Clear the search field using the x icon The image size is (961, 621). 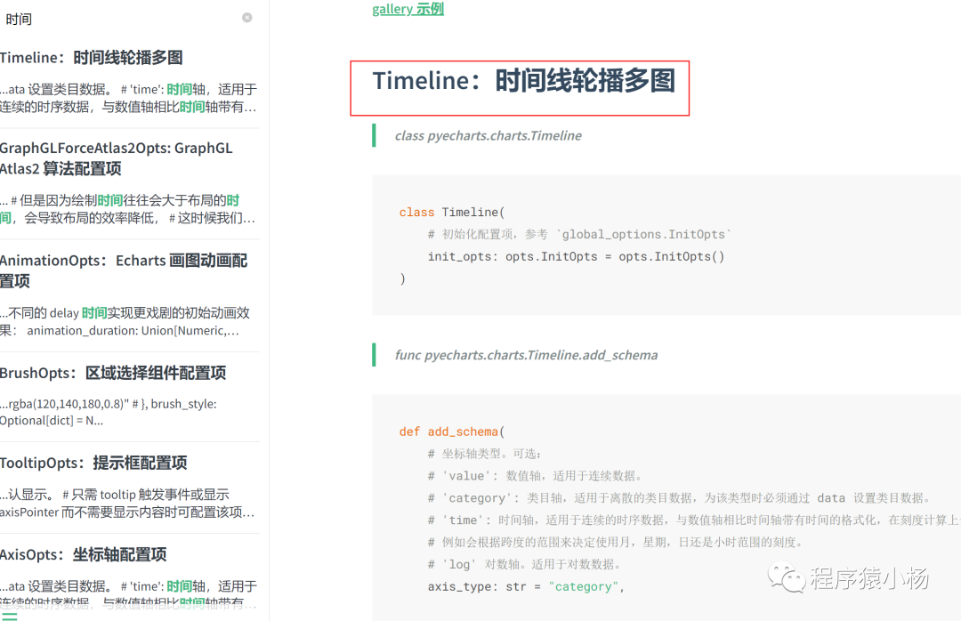click(247, 18)
